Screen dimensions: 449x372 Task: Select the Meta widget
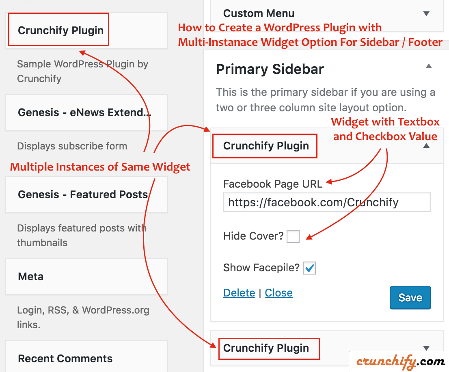click(x=31, y=277)
